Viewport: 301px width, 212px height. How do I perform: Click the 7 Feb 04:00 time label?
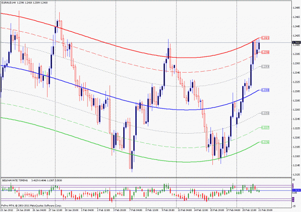click(x=136, y=210)
